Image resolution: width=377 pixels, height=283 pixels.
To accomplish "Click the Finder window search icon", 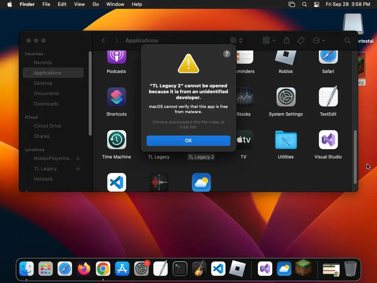I will [347, 41].
